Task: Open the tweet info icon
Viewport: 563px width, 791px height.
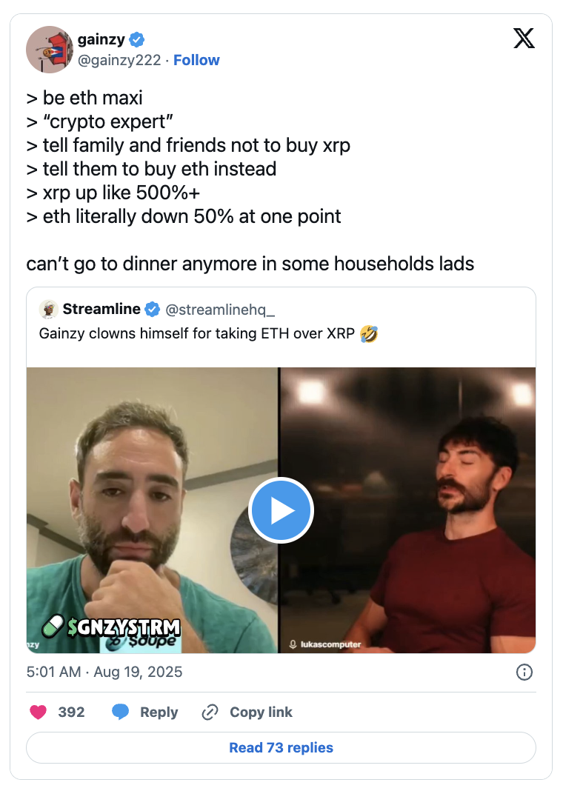Action: tap(524, 672)
